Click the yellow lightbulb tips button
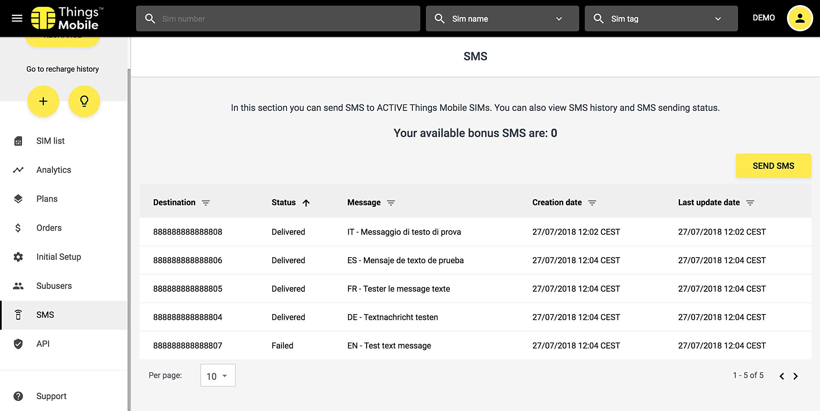This screenshot has height=411, width=820. [84, 101]
